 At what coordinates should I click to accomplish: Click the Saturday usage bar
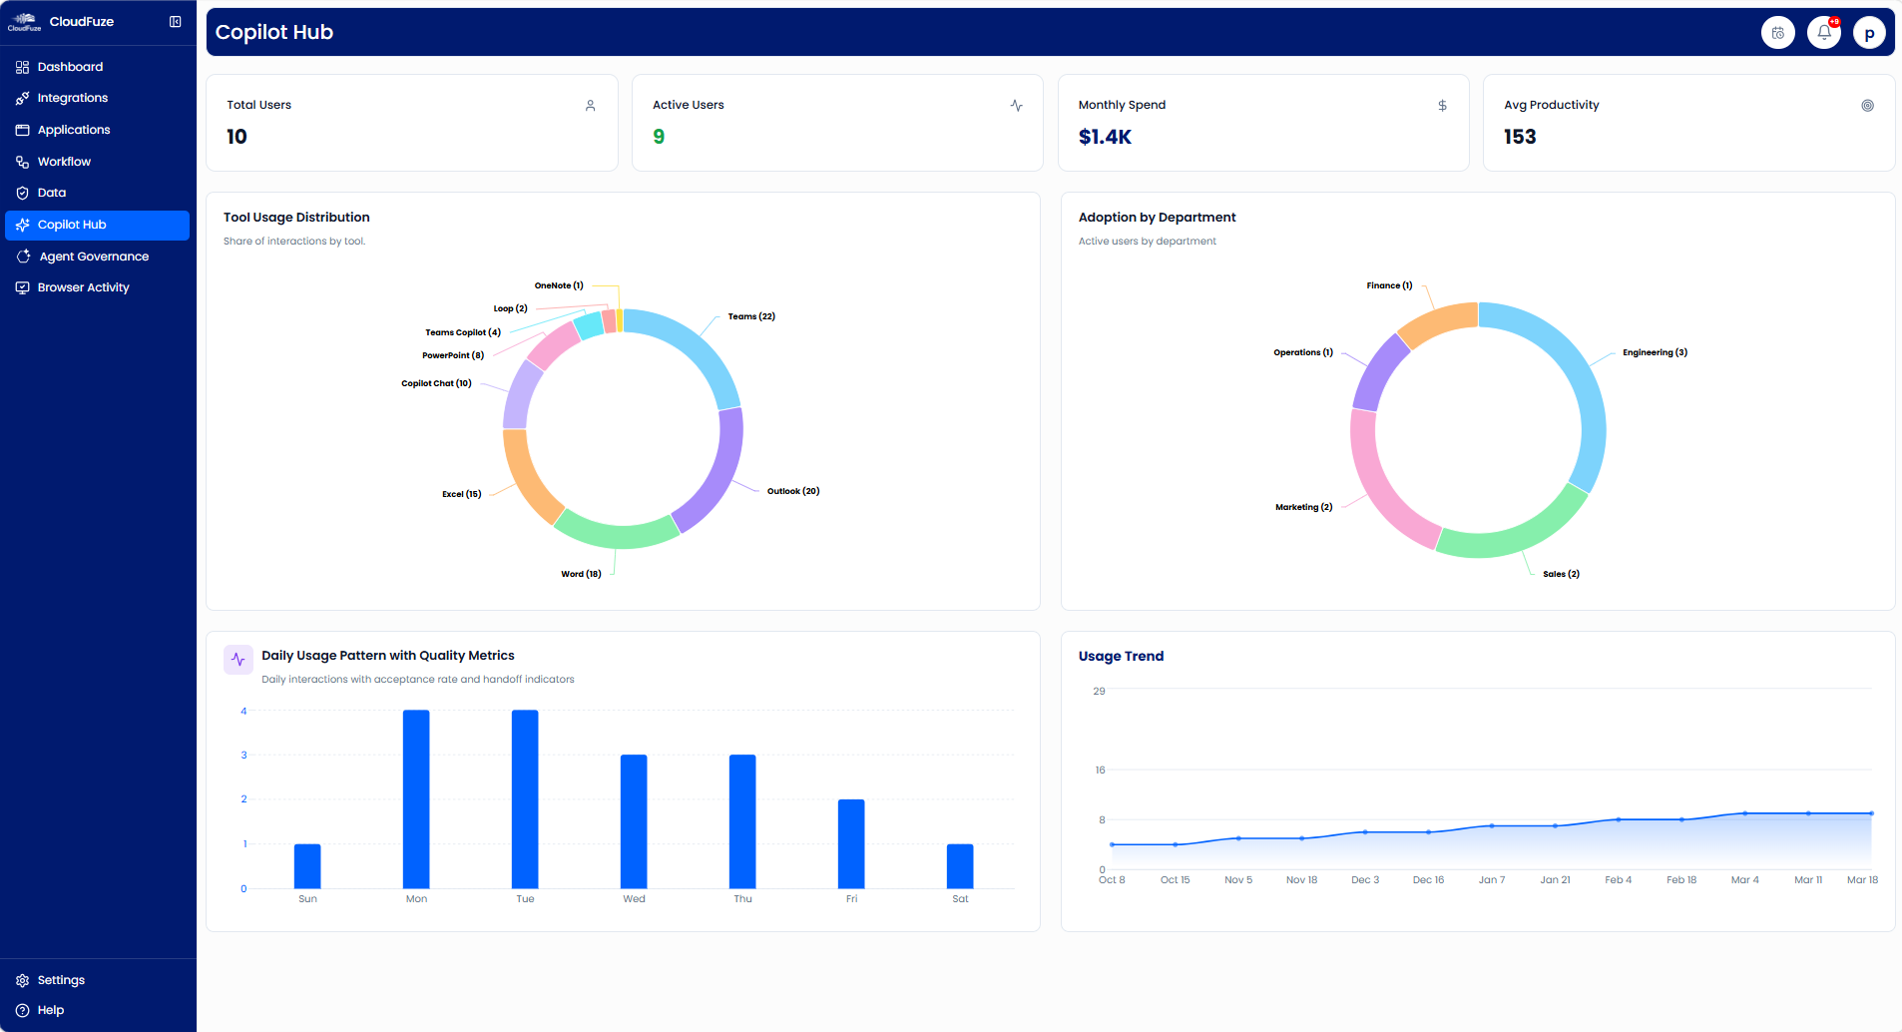click(960, 865)
